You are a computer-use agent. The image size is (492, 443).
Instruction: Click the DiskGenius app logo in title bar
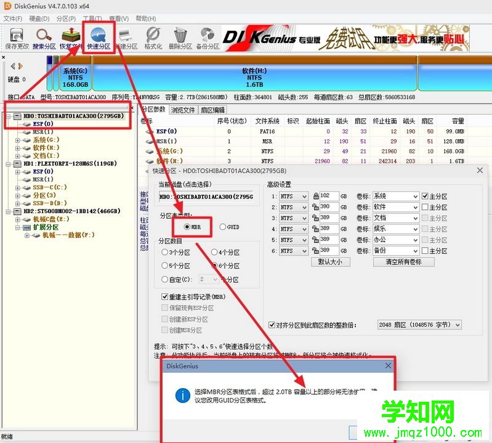(7, 6)
